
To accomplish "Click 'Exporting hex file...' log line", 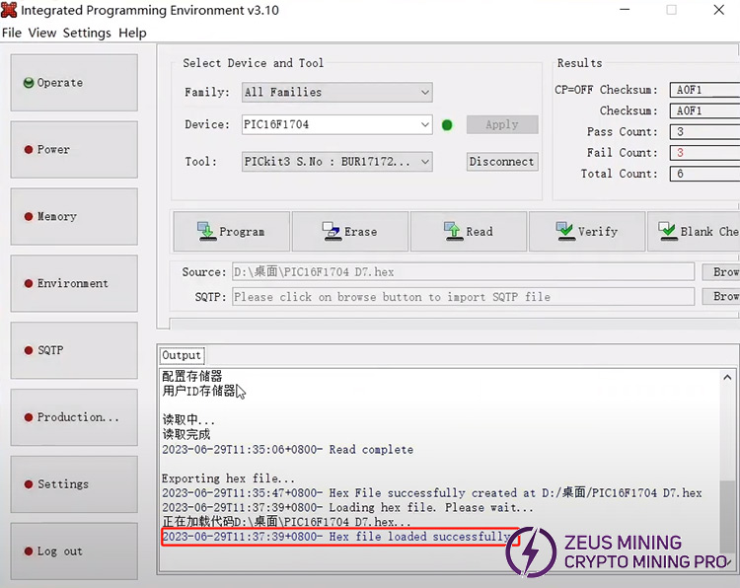I will pyautogui.click(x=228, y=478).
